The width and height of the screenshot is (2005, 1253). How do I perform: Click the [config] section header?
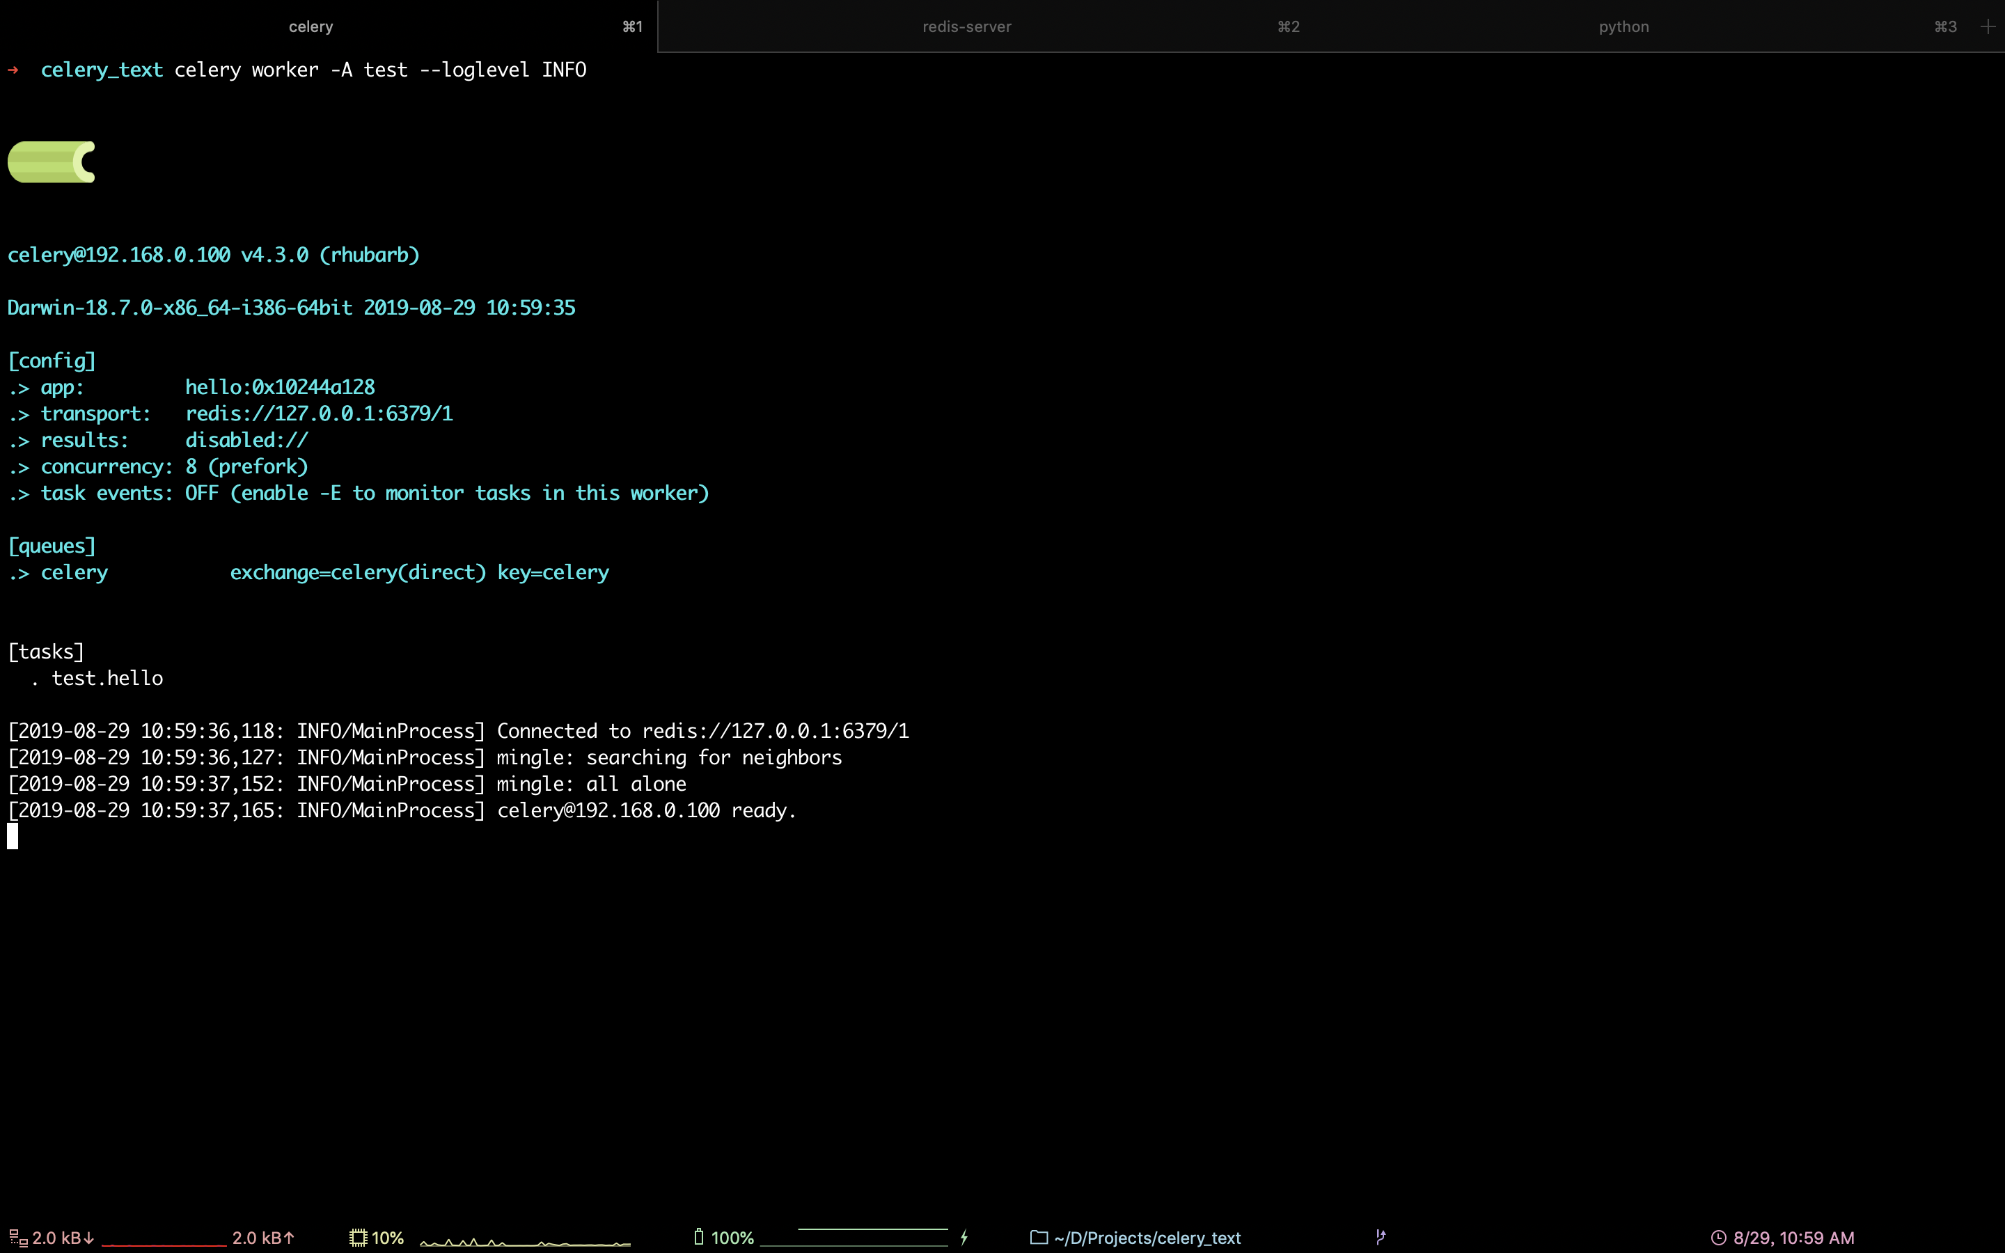pos(52,361)
